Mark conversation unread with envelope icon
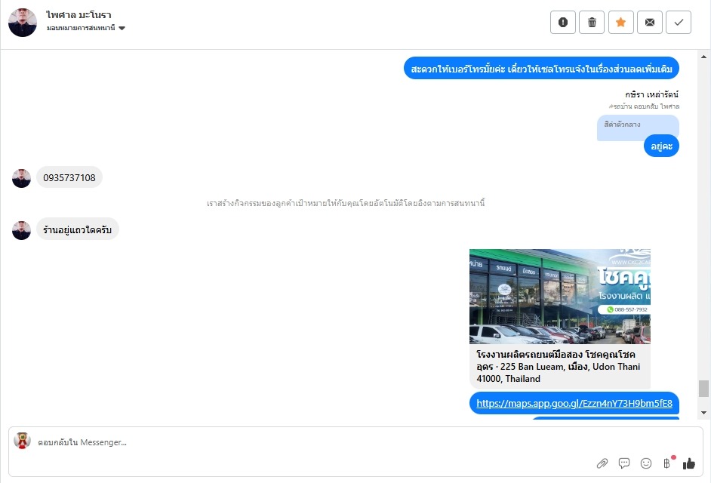The height and width of the screenshot is (483, 711). point(650,22)
